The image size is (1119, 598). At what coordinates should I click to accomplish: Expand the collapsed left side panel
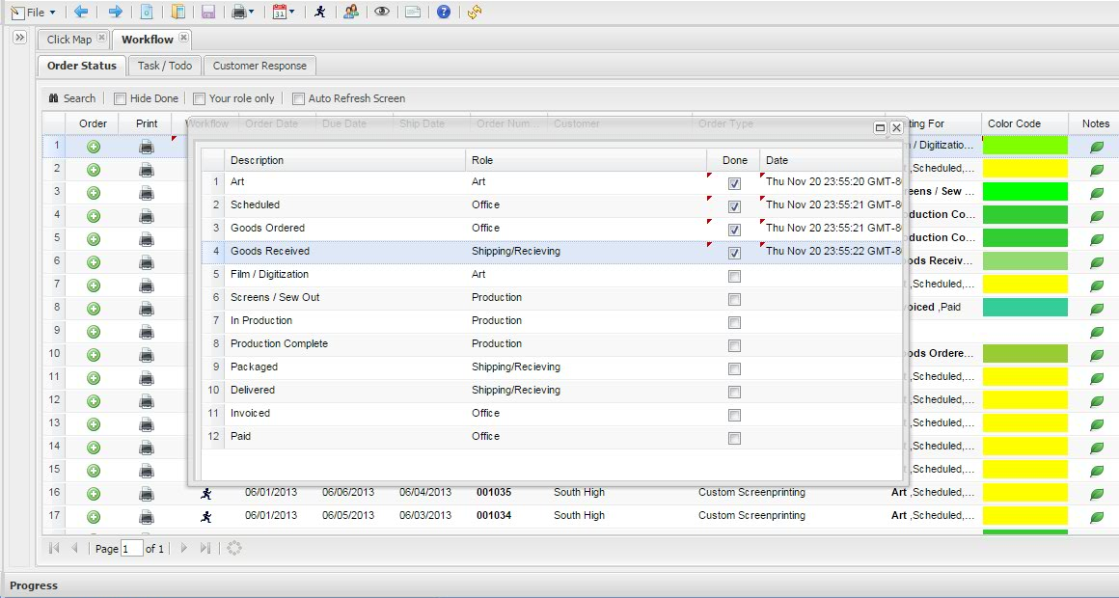(x=20, y=37)
